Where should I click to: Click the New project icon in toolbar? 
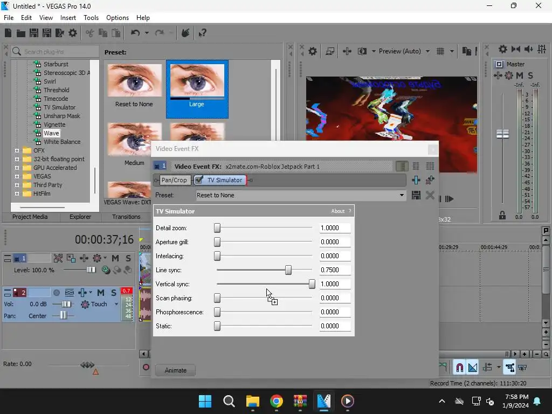[x=8, y=33]
